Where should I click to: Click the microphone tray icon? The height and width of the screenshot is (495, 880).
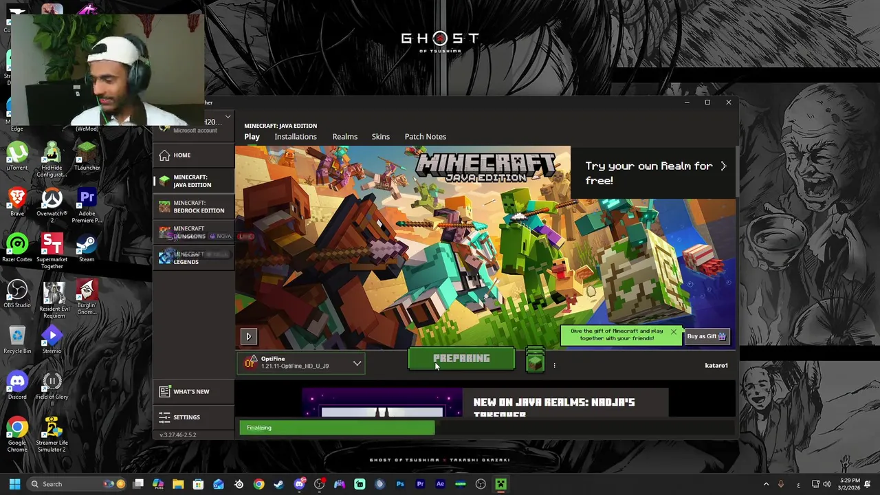(x=780, y=484)
